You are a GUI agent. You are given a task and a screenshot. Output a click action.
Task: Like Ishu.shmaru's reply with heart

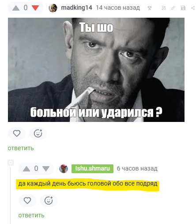click(27, 201)
